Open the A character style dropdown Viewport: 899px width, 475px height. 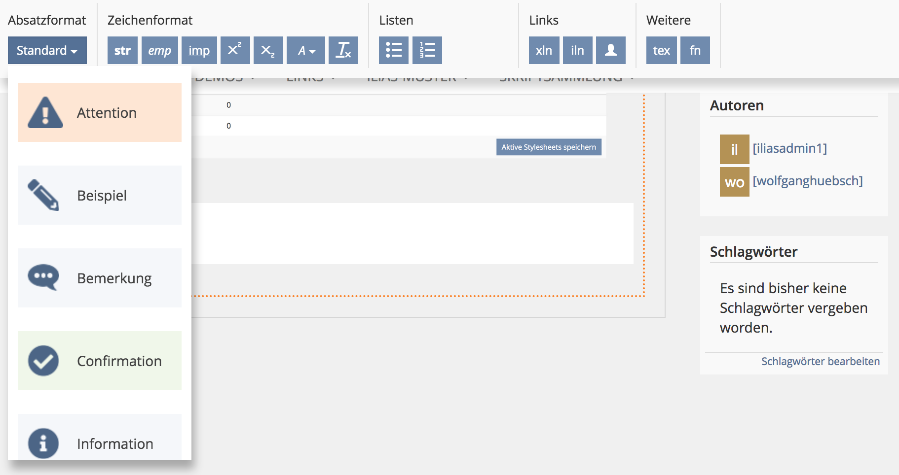[x=305, y=50]
